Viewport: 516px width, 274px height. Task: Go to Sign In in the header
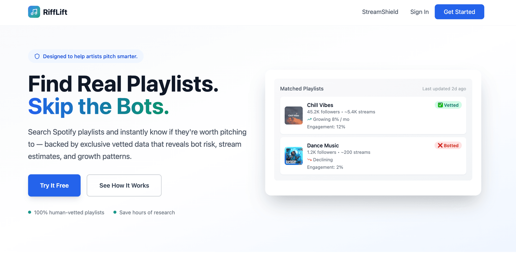click(419, 12)
